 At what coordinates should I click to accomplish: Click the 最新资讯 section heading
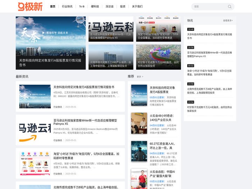pyautogui.click(x=22, y=77)
